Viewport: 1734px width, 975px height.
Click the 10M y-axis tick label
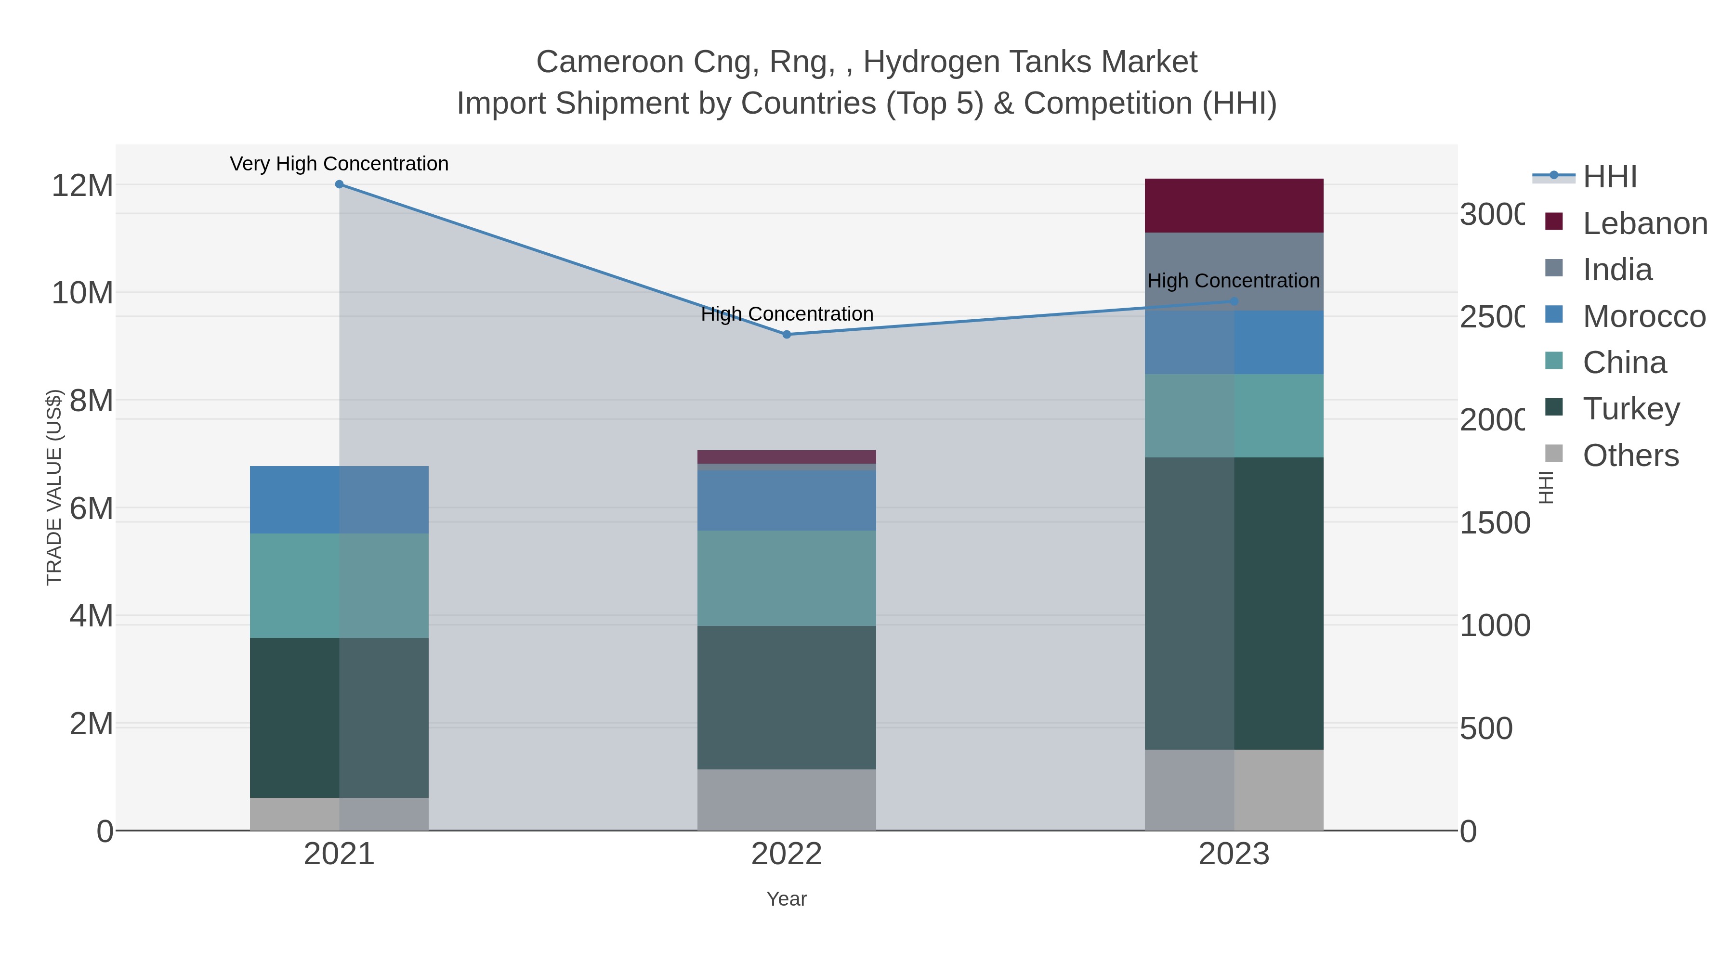(x=83, y=293)
